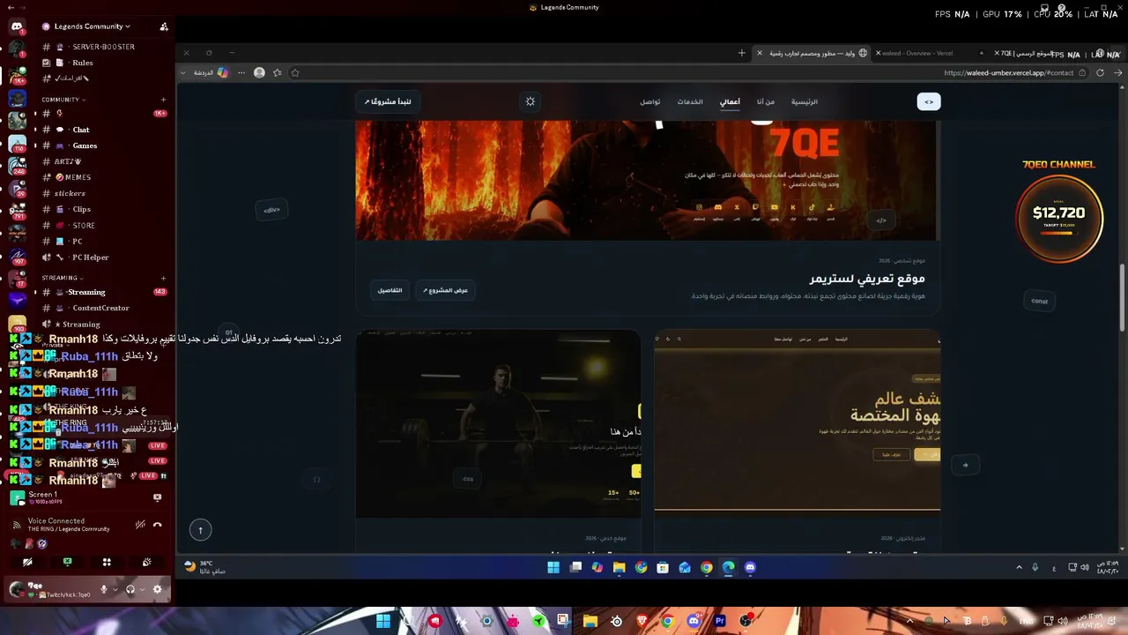Click the التفاصيل button
Viewport: 1128px width, 635px height.
(x=390, y=290)
